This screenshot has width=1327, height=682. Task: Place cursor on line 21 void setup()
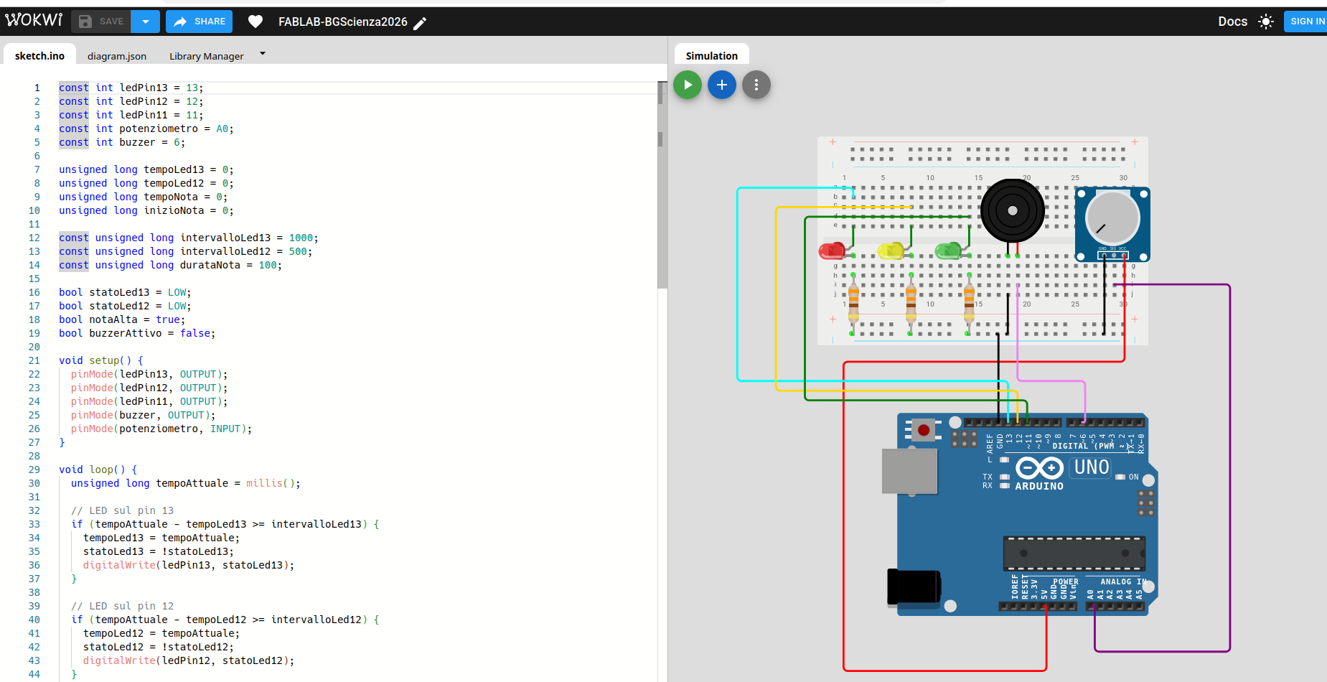coord(101,360)
